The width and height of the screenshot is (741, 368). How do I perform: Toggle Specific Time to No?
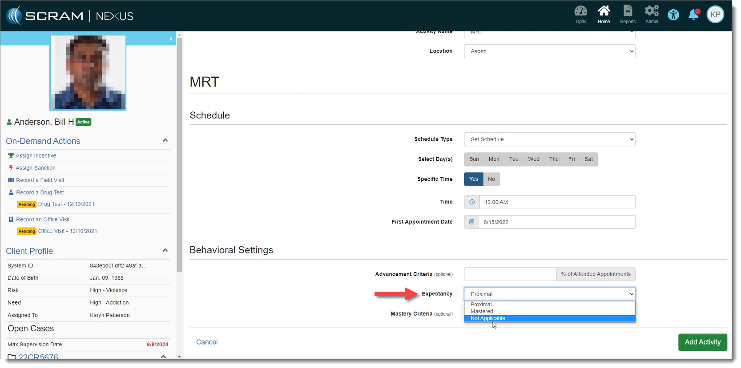tap(491, 179)
